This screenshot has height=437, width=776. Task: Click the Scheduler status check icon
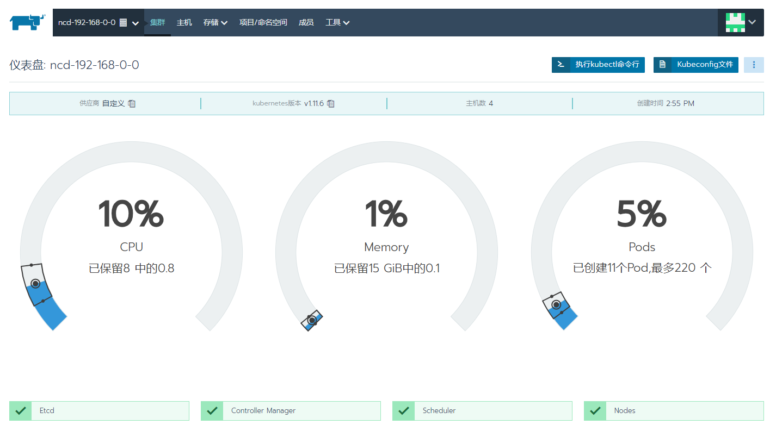(x=404, y=411)
